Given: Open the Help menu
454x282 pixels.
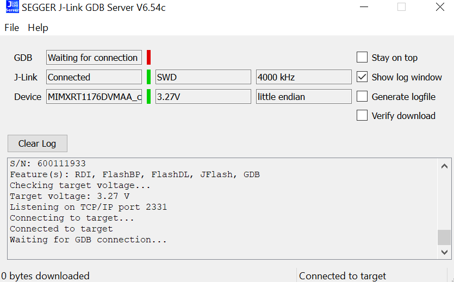Looking at the screenshot, I should click(x=38, y=28).
